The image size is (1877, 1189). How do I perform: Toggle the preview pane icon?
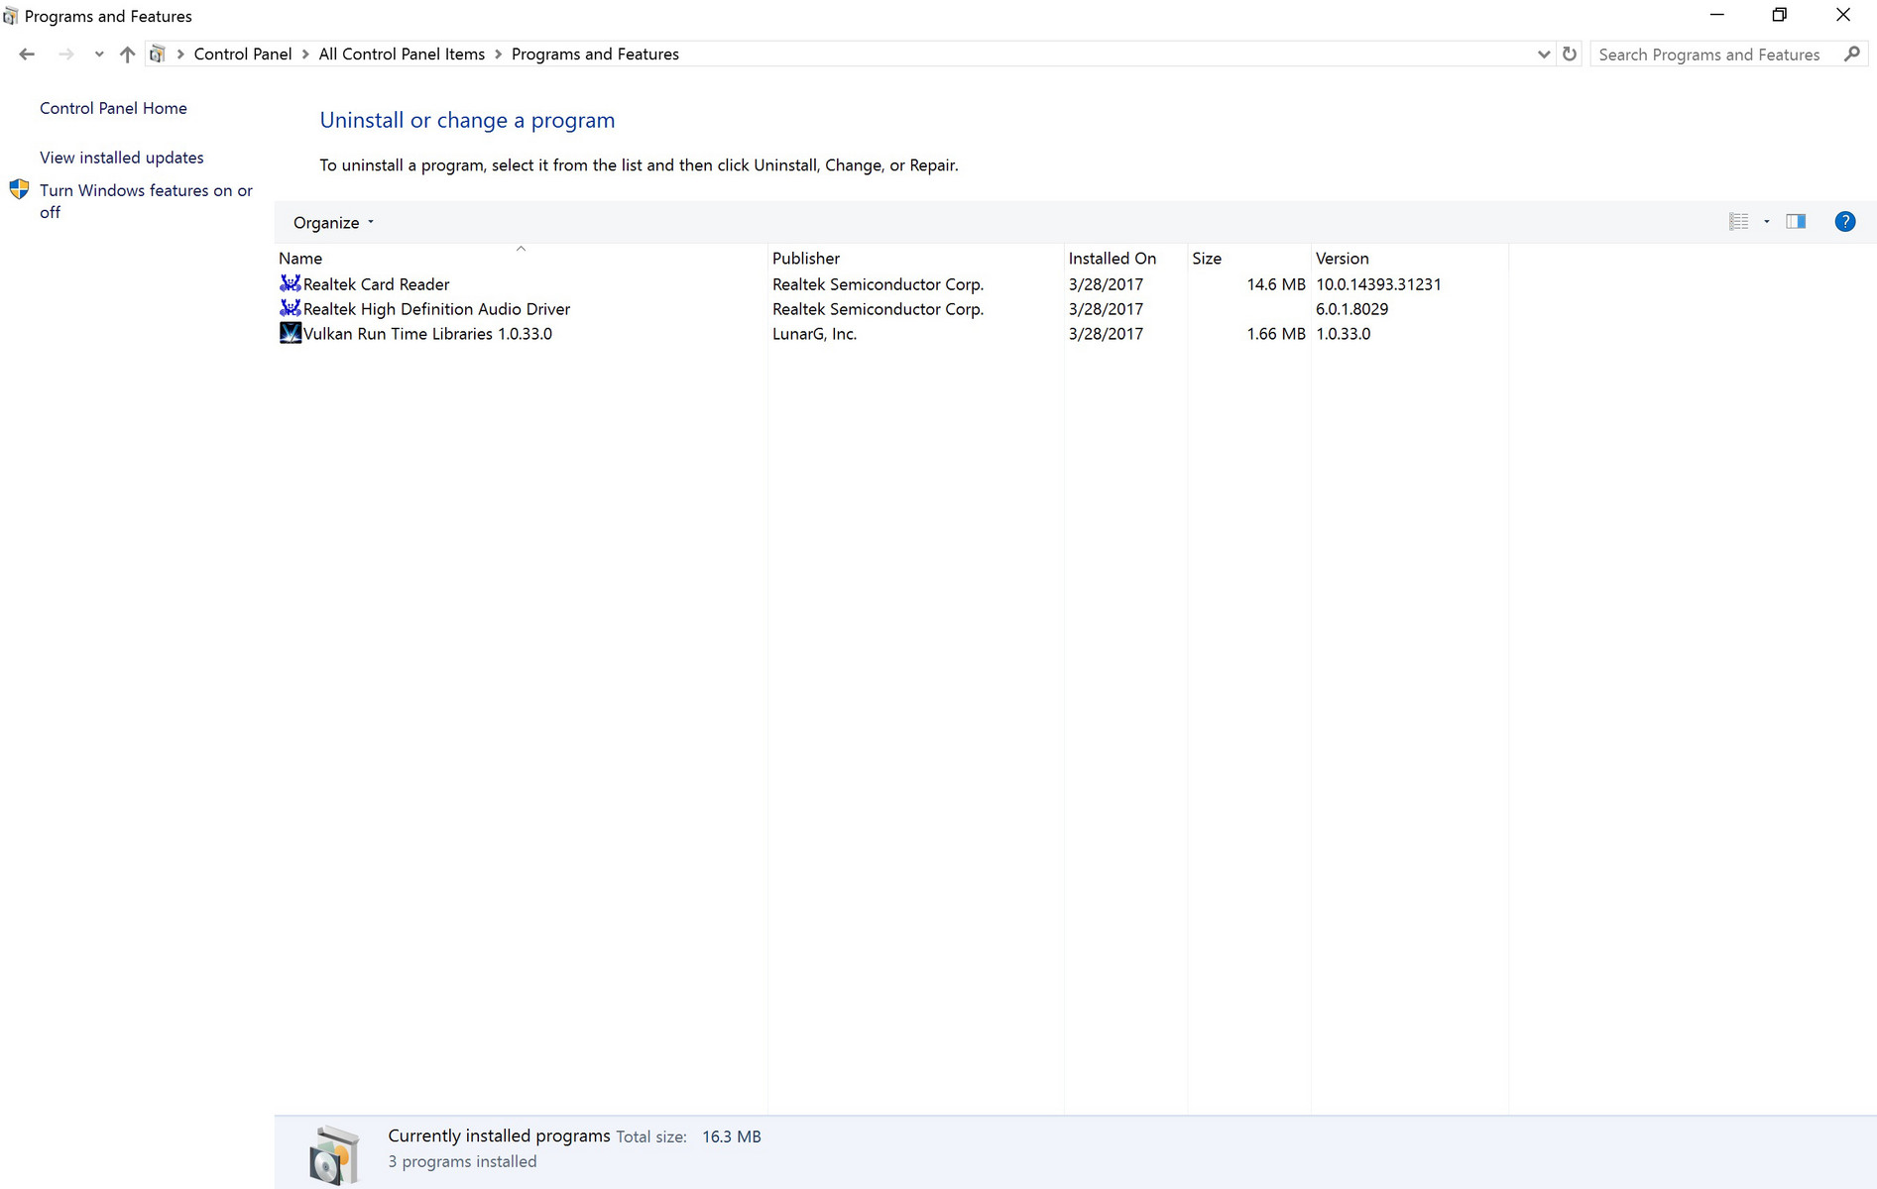coord(1796,222)
